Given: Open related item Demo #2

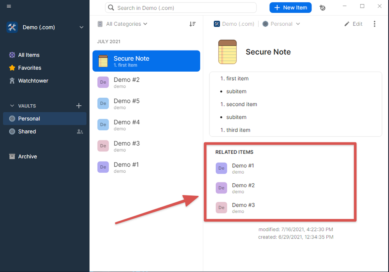Looking at the screenshot, I should pos(243,188).
